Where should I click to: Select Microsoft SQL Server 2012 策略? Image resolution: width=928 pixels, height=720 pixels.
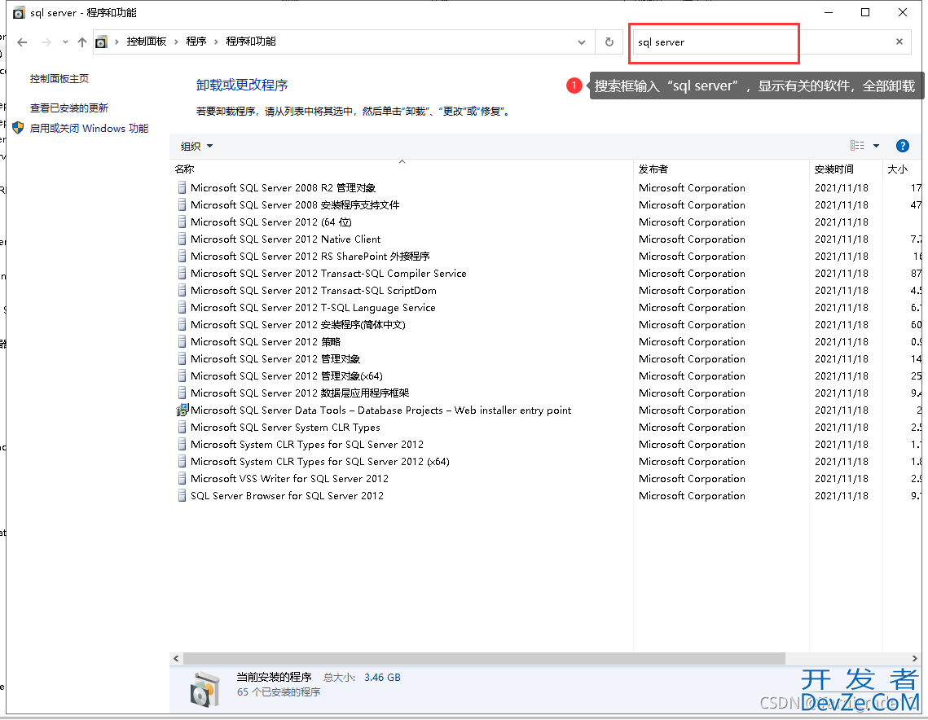(265, 343)
